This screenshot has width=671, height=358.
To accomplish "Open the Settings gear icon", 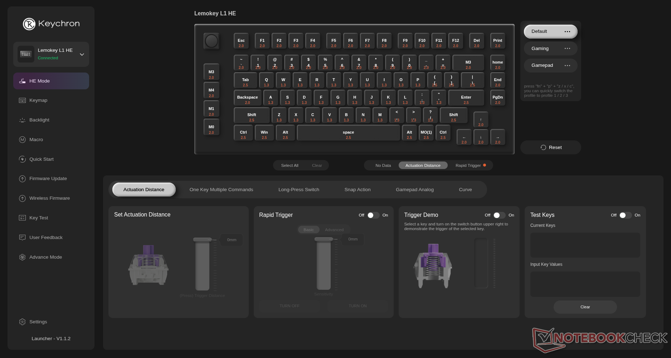I will (22, 322).
